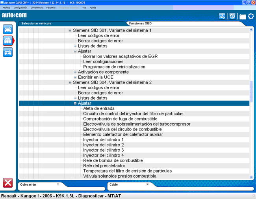The width and height of the screenshot is (256, 199).
Task: Switch to Seleccionar vehículo tab
Action: pyautogui.click(x=36, y=23)
